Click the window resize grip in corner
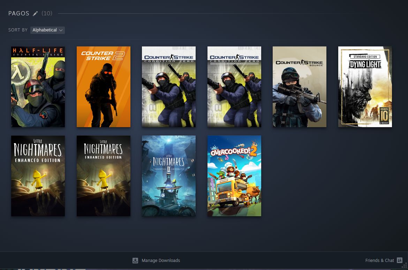408x270 pixels. point(404,266)
